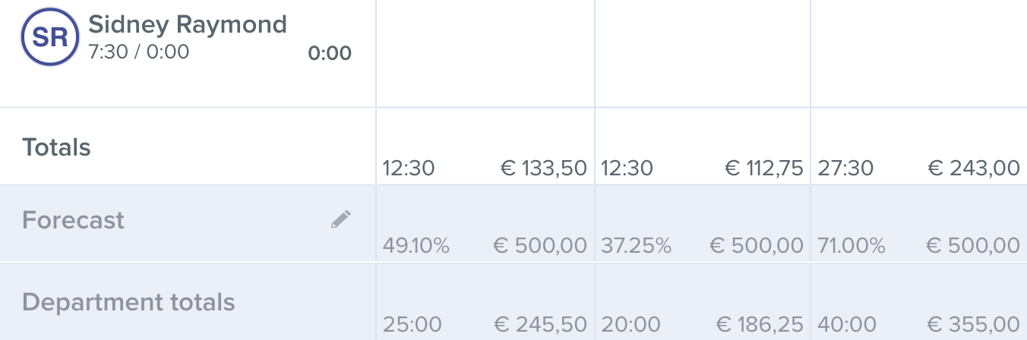Open Sidney Raymond's employee name
This screenshot has height=340, width=1027.
[188, 24]
